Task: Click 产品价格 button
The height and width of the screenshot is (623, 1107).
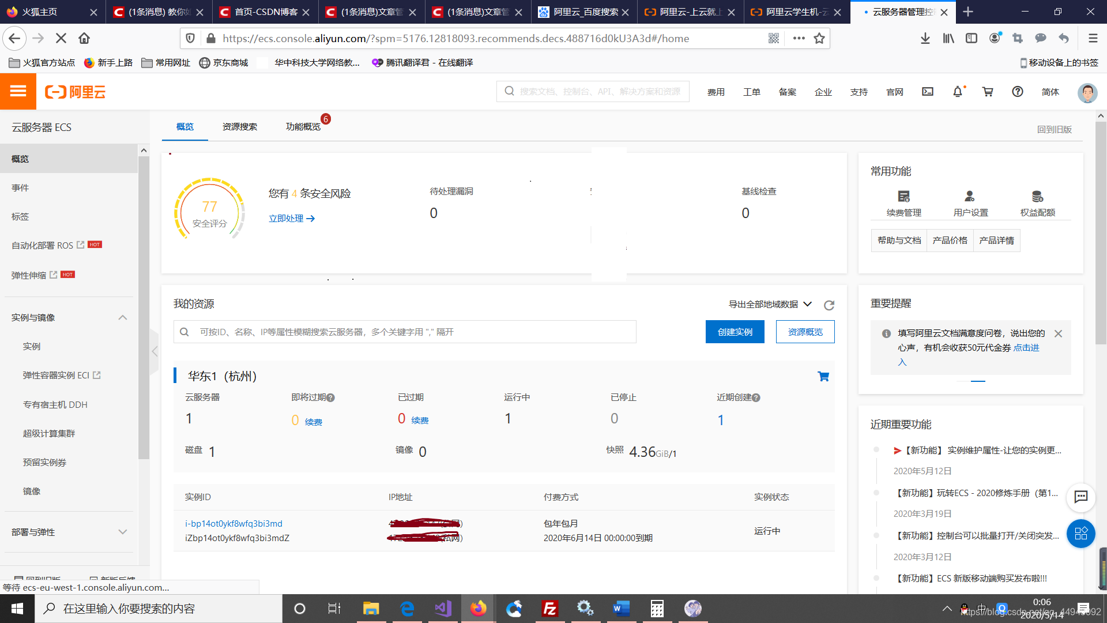Action: point(950,240)
